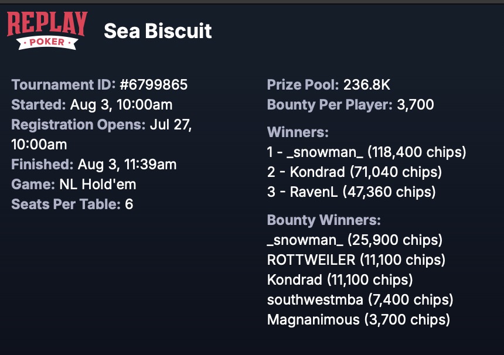Screen dimensions: 504x355
Task: Click the Bounty Per Player 3,700 value
Action: [414, 105]
